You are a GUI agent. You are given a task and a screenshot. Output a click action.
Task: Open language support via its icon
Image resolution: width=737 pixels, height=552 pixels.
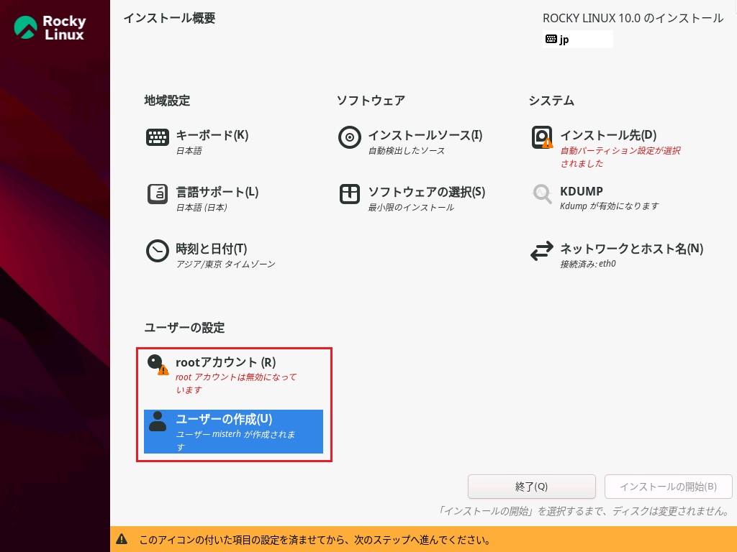[x=158, y=194]
